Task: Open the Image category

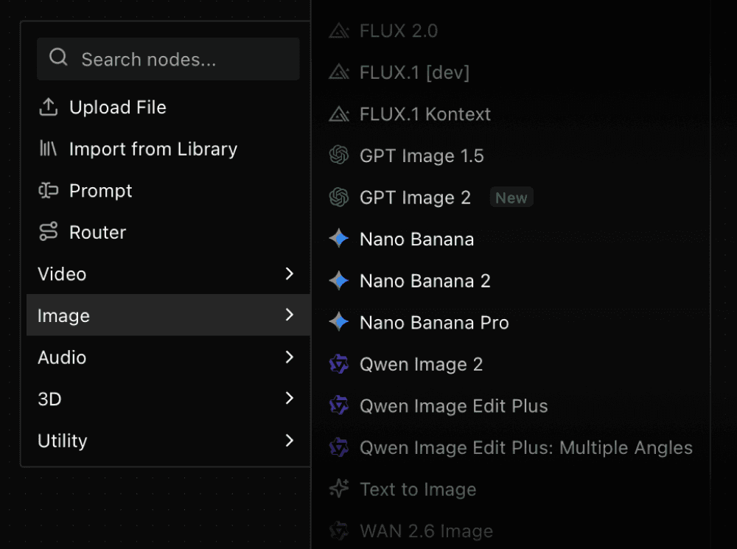Action: click(168, 315)
